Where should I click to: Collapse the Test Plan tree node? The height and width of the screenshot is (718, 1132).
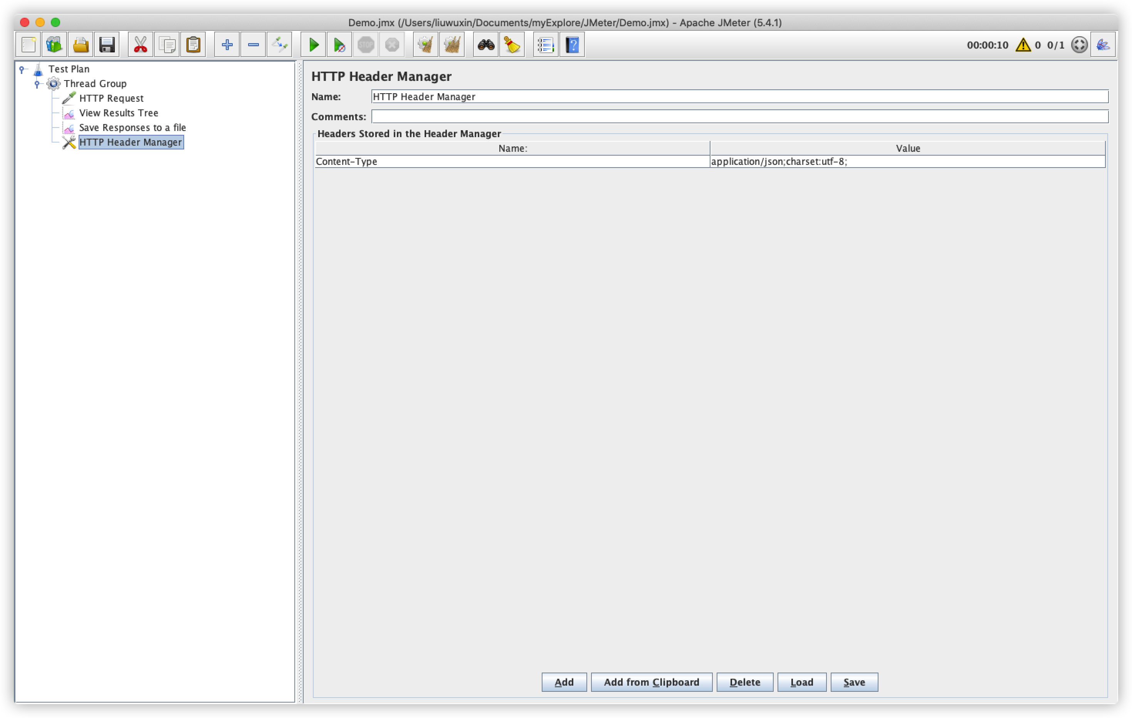click(22, 70)
